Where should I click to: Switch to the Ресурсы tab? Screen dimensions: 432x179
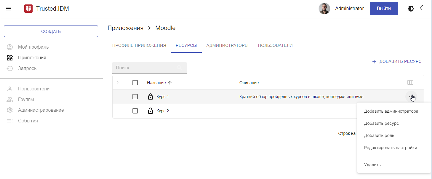pos(186,45)
